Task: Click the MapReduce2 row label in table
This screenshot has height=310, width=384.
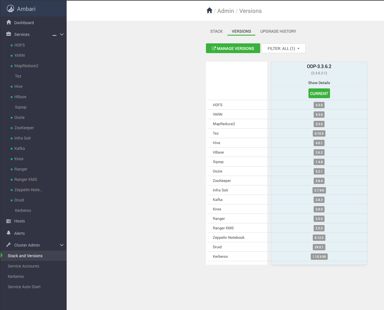Action: (x=224, y=124)
